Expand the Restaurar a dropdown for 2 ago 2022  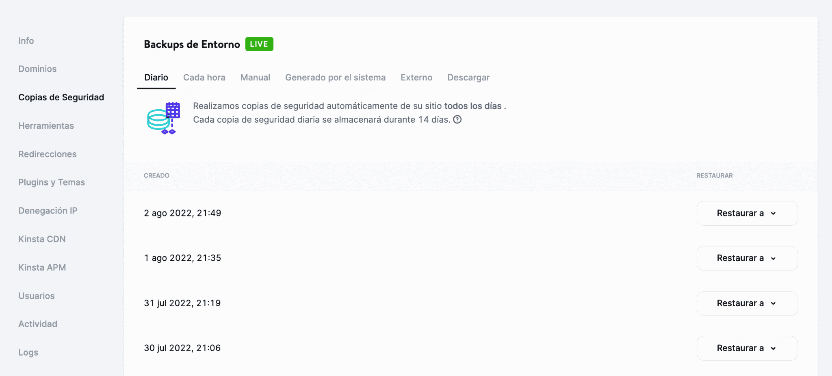pyautogui.click(x=747, y=213)
